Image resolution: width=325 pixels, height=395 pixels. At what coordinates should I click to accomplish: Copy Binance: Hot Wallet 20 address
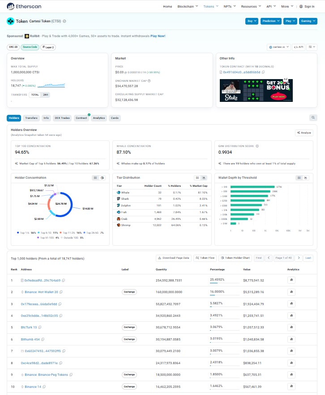coord(61,292)
